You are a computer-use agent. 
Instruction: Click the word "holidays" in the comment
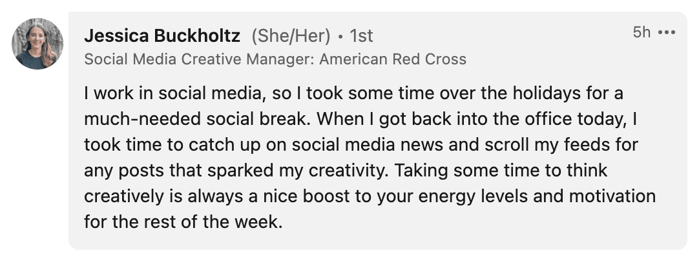point(546,94)
